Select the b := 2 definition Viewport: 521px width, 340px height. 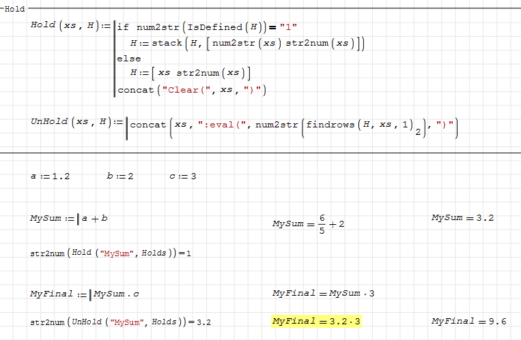point(120,176)
